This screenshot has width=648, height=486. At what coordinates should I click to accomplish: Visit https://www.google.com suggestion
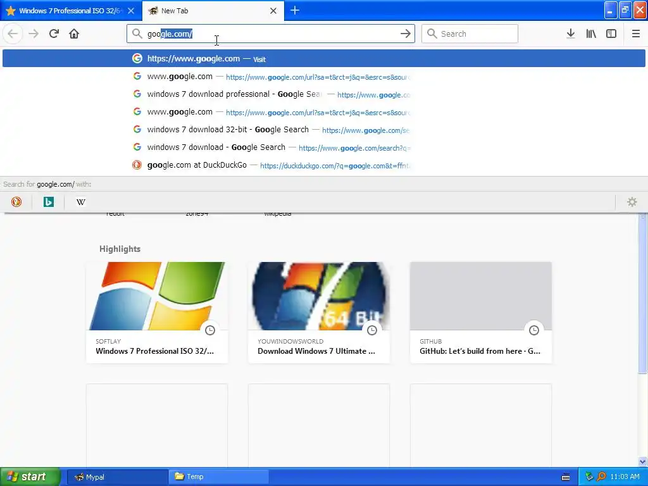click(323, 59)
